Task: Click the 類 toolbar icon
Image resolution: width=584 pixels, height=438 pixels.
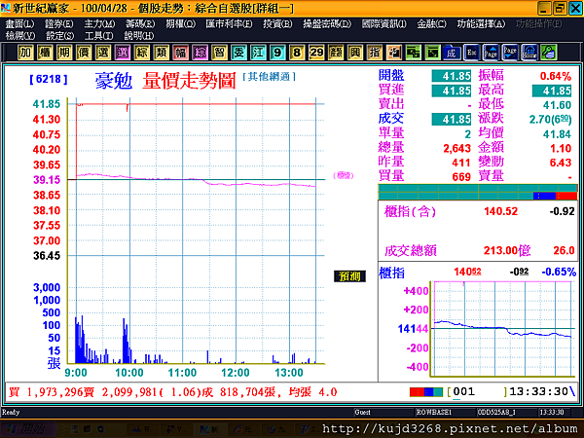Action: click(x=161, y=53)
